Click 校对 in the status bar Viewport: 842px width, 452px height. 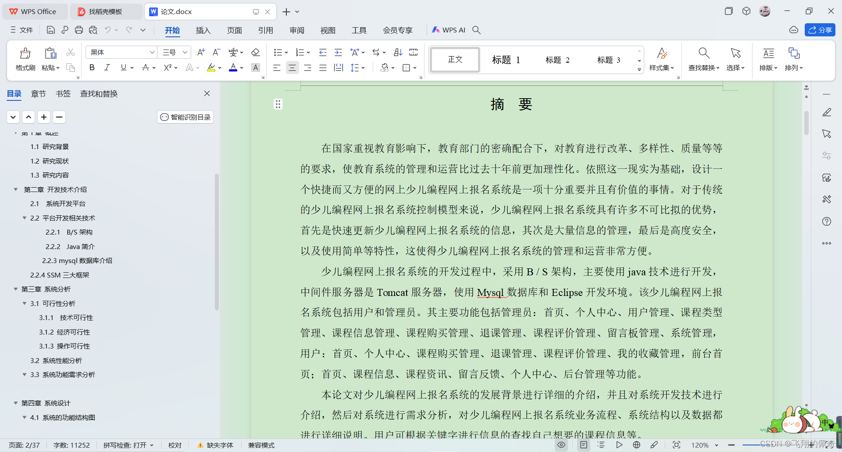click(x=175, y=445)
